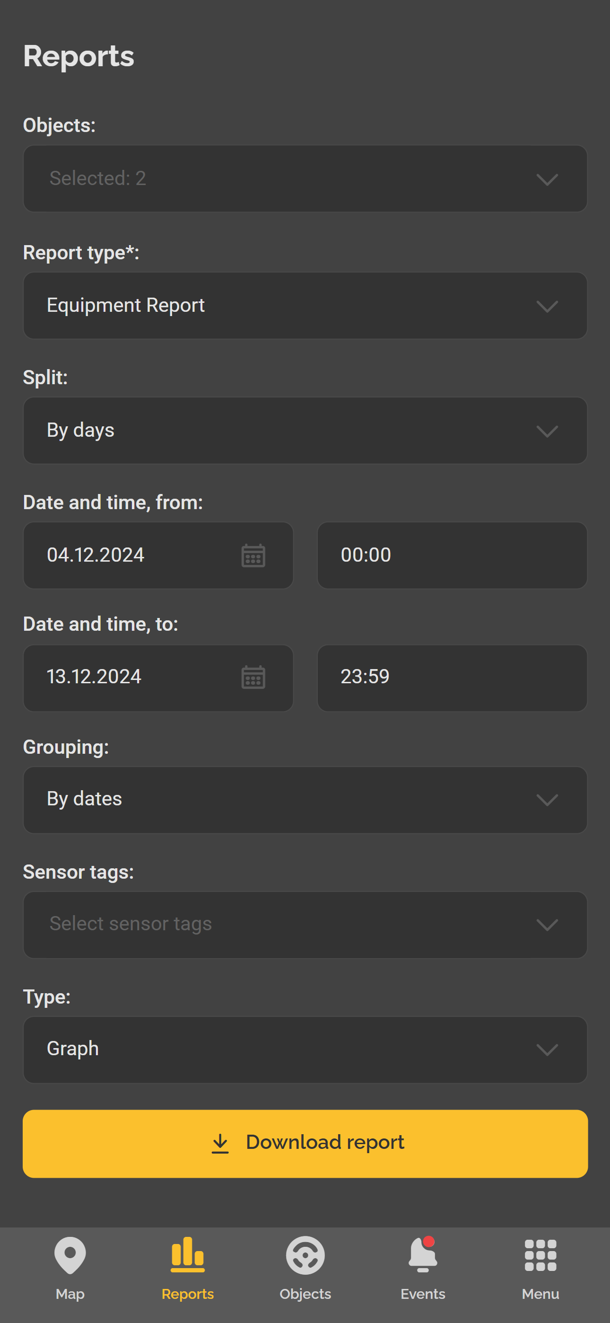Open the Report type dropdown
This screenshot has height=1323, width=610.
tap(305, 306)
